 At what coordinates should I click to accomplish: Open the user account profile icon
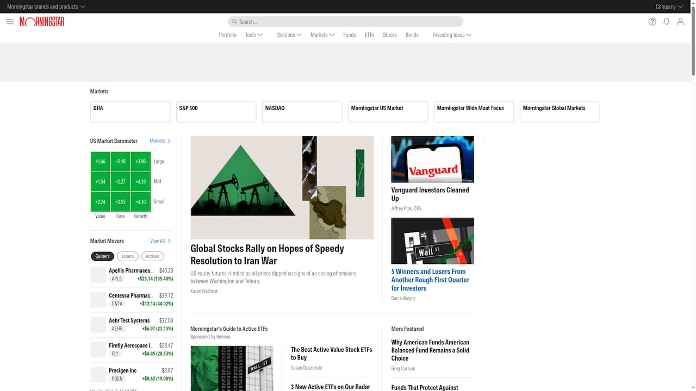[680, 22]
